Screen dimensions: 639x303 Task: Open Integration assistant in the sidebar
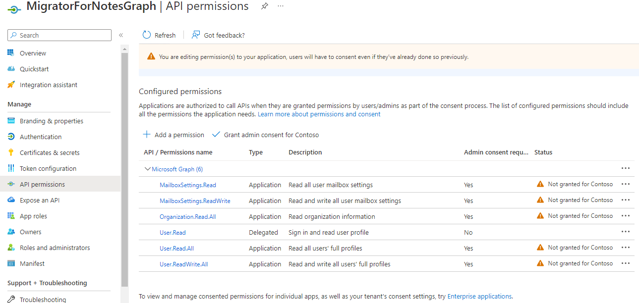point(11,84)
